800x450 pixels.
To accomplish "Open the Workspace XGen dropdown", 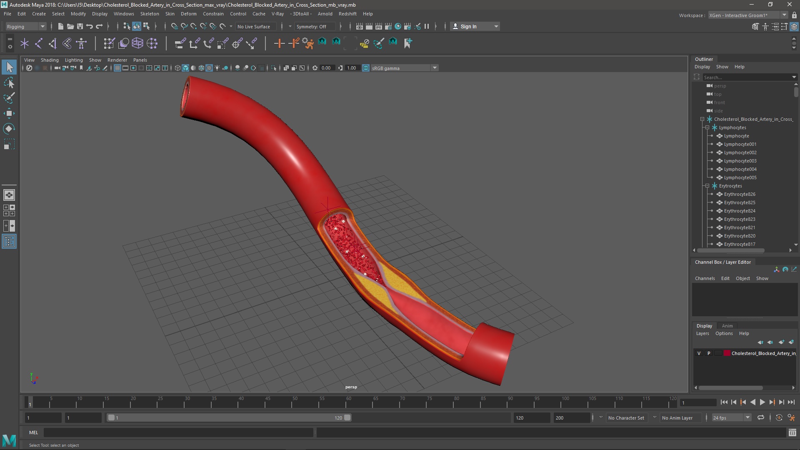I will (748, 15).
